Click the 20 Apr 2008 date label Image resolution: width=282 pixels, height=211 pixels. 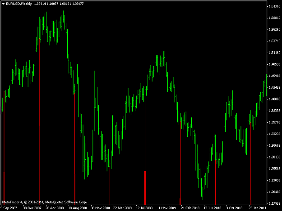(x=55, y=208)
